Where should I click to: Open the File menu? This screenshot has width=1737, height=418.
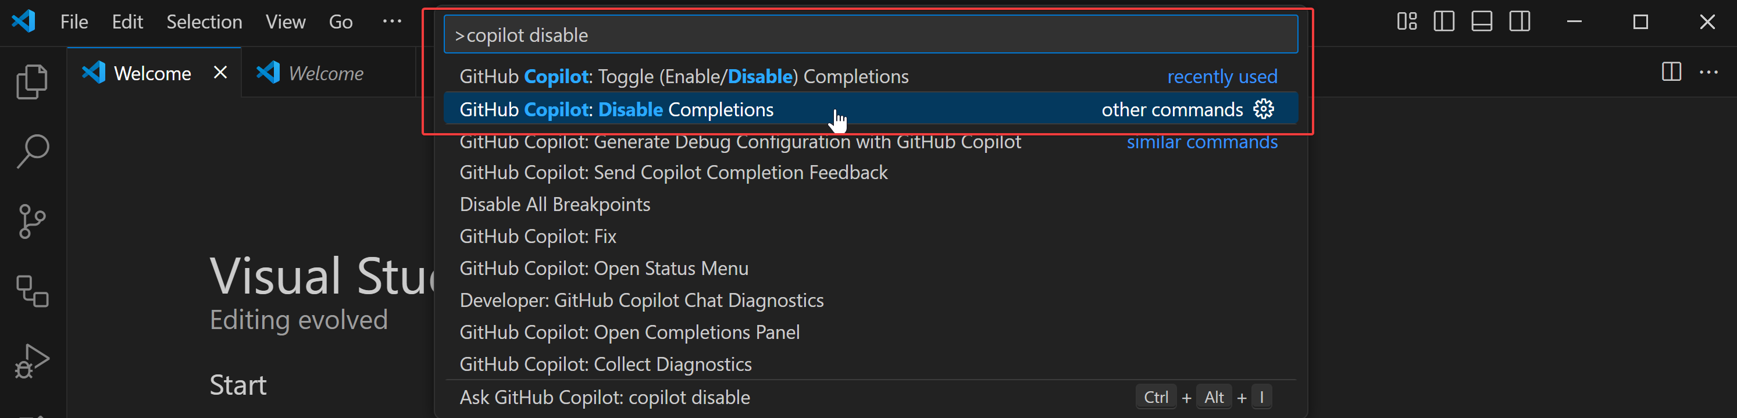tap(73, 22)
